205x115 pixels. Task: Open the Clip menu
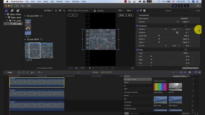[52, 2]
